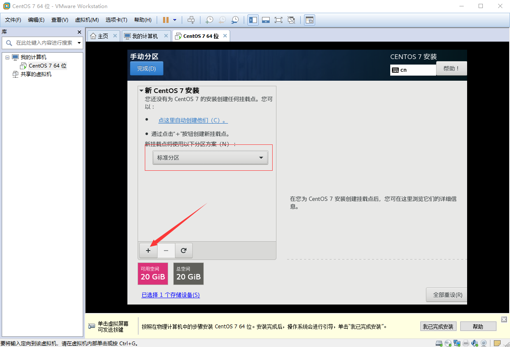Click the 总空间 20 GiB box

click(x=189, y=274)
